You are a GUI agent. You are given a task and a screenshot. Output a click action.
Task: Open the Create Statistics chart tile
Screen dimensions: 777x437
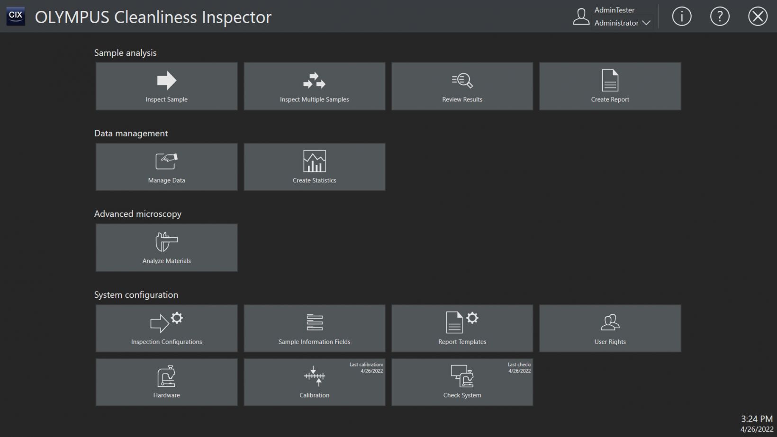click(314, 167)
